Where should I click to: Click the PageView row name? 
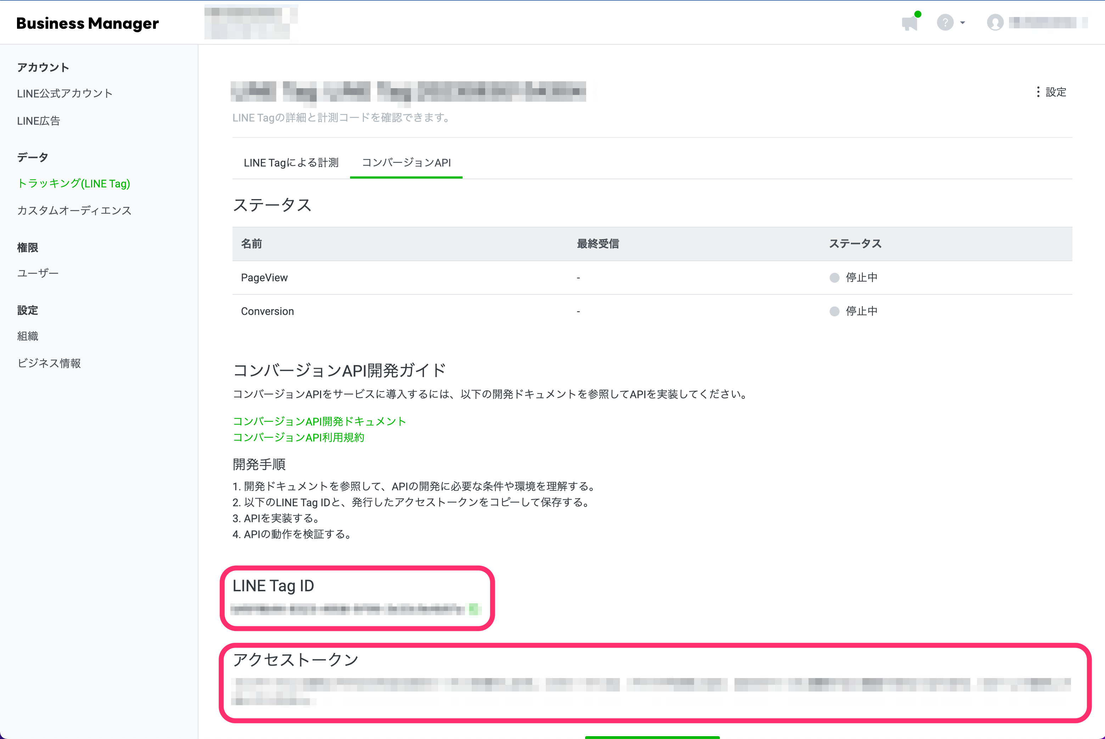[264, 278]
